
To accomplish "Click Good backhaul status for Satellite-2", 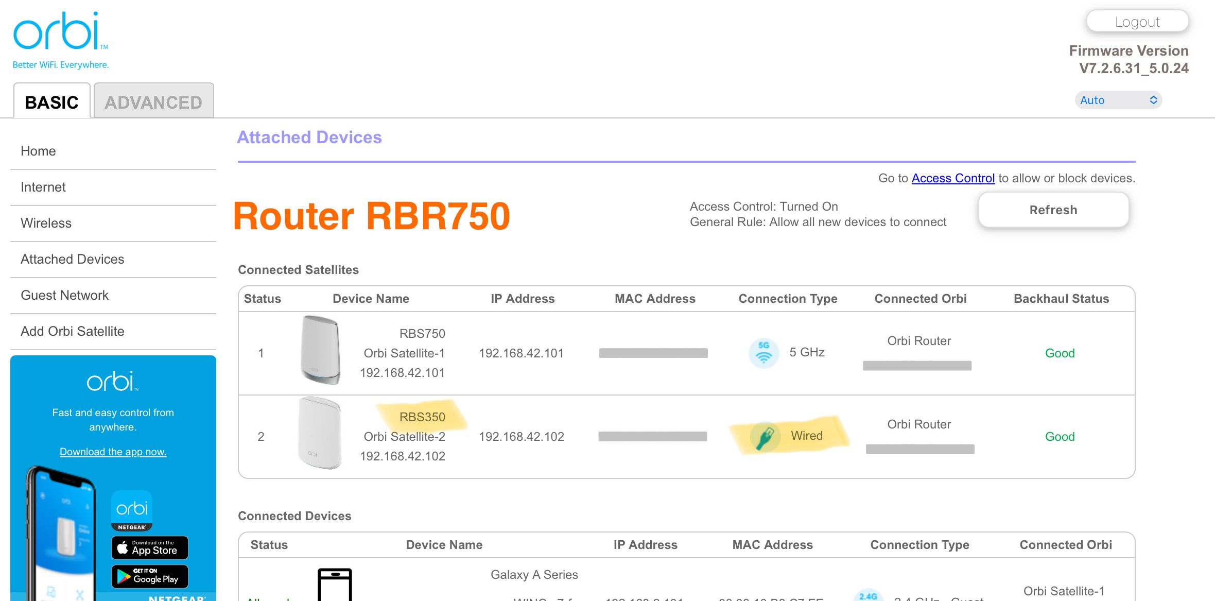I will (x=1060, y=436).
